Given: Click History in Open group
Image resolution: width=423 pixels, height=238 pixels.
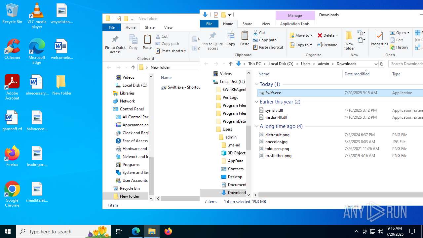Looking at the screenshot, I should click(x=399, y=47).
